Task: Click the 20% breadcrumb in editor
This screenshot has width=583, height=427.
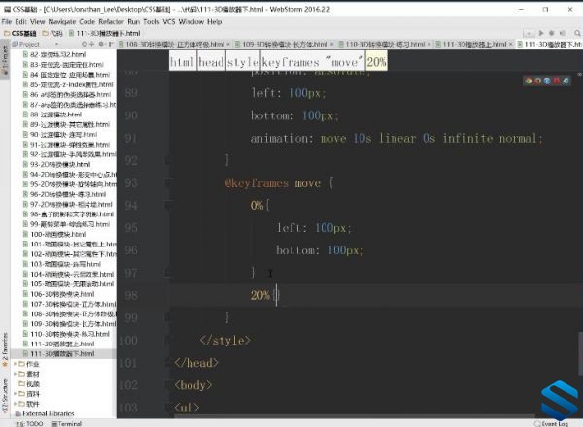Action: coord(376,62)
